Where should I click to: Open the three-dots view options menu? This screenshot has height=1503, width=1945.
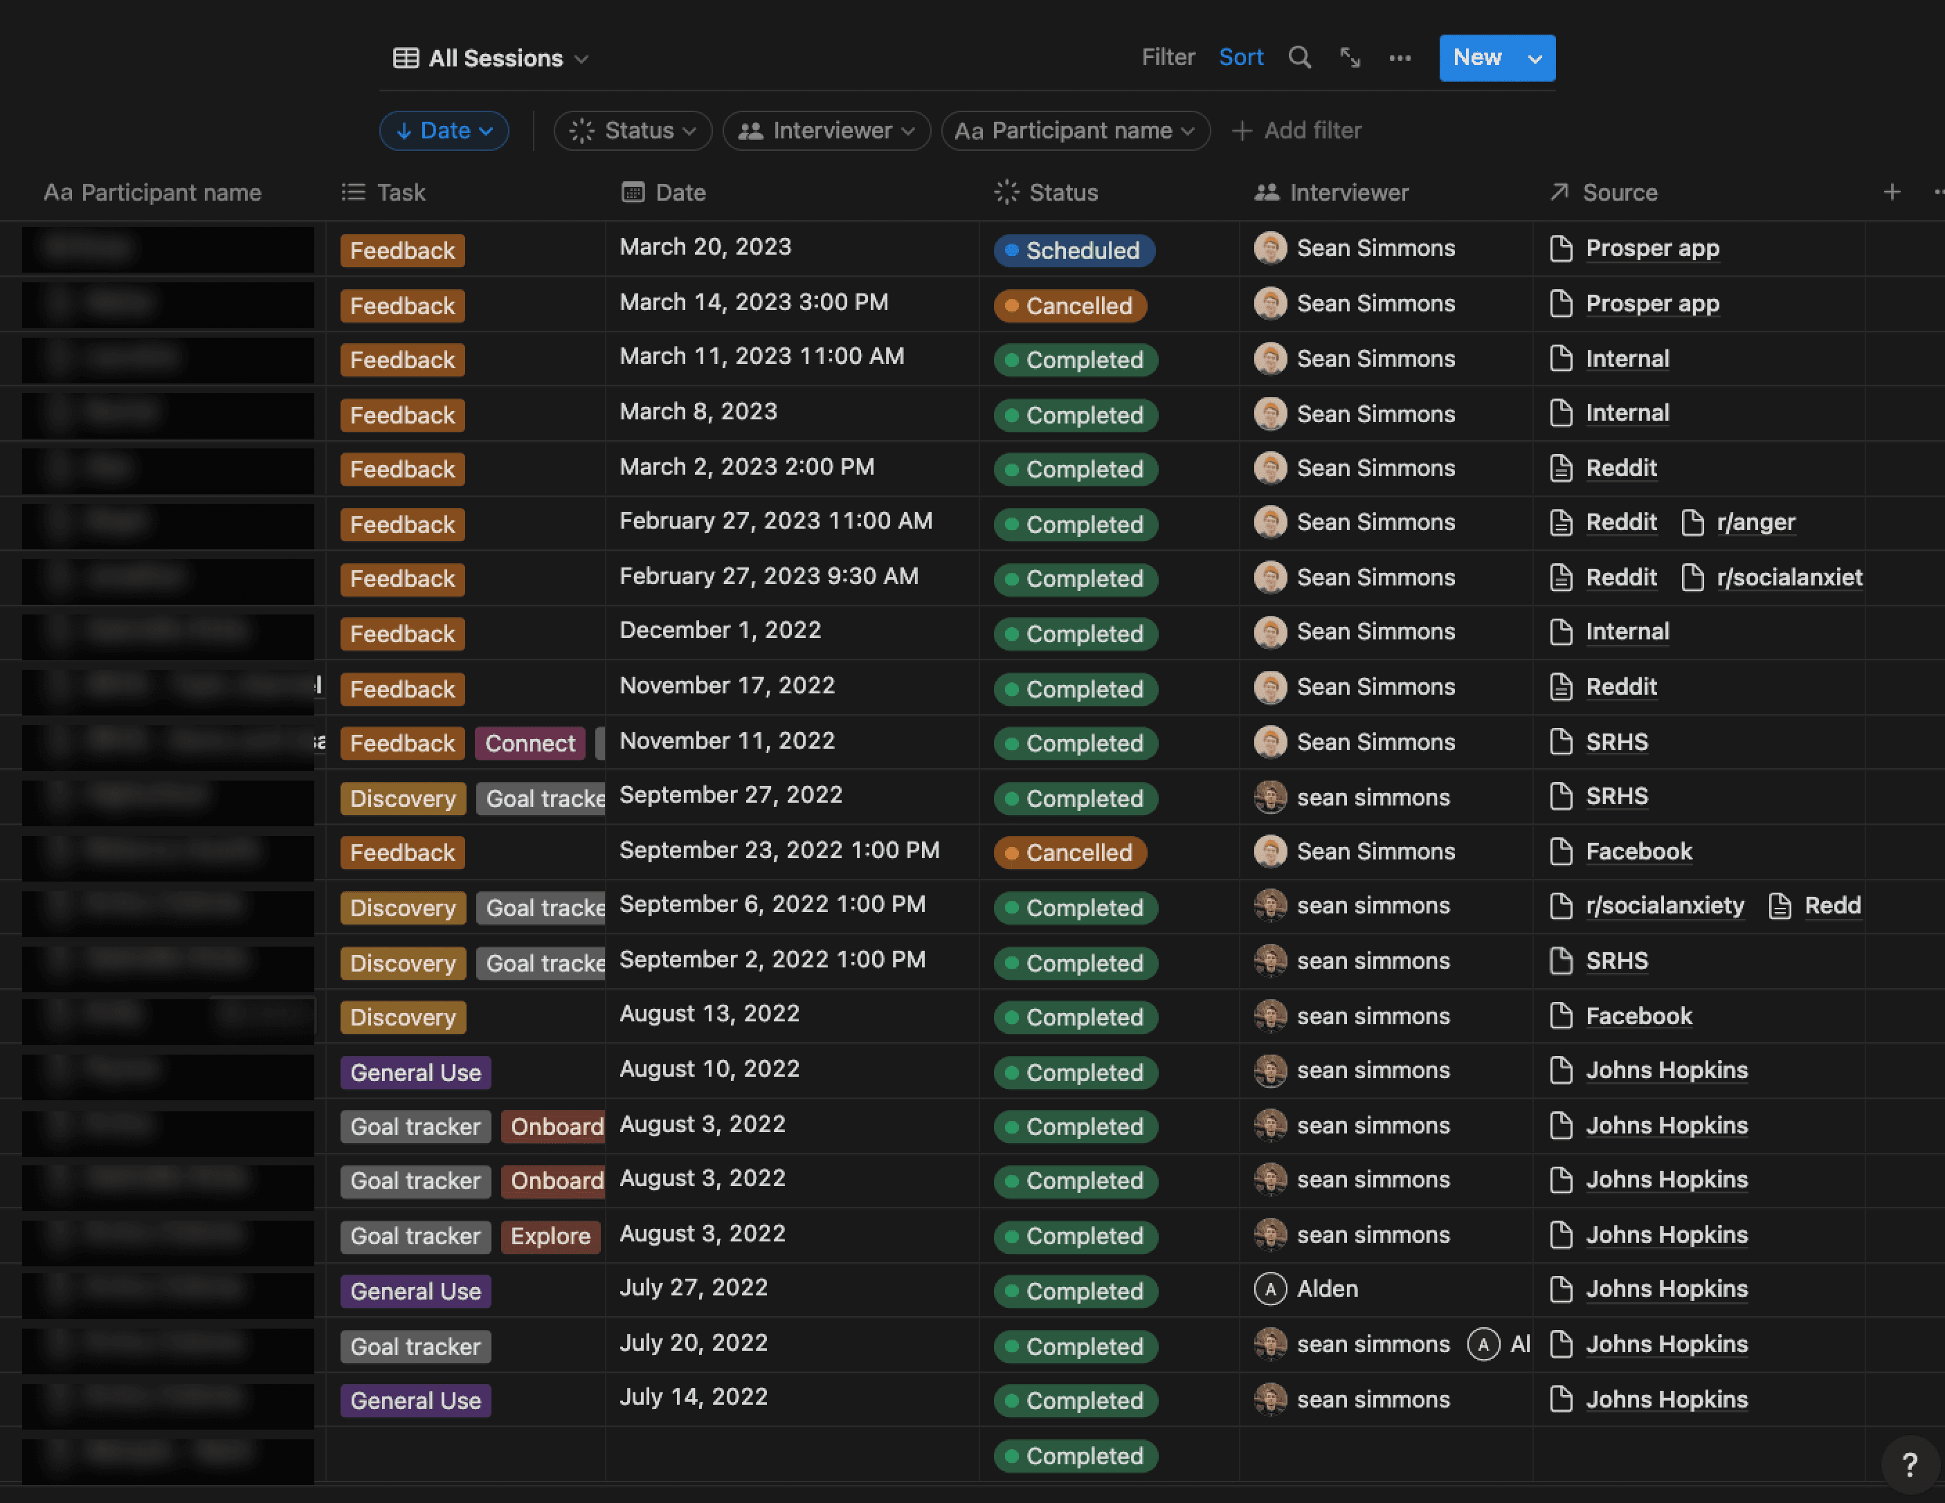1400,58
